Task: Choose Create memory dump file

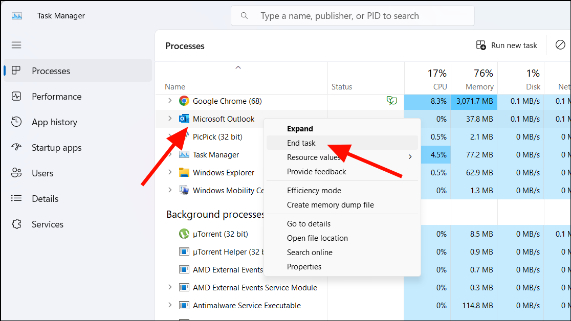Action: 342,204
